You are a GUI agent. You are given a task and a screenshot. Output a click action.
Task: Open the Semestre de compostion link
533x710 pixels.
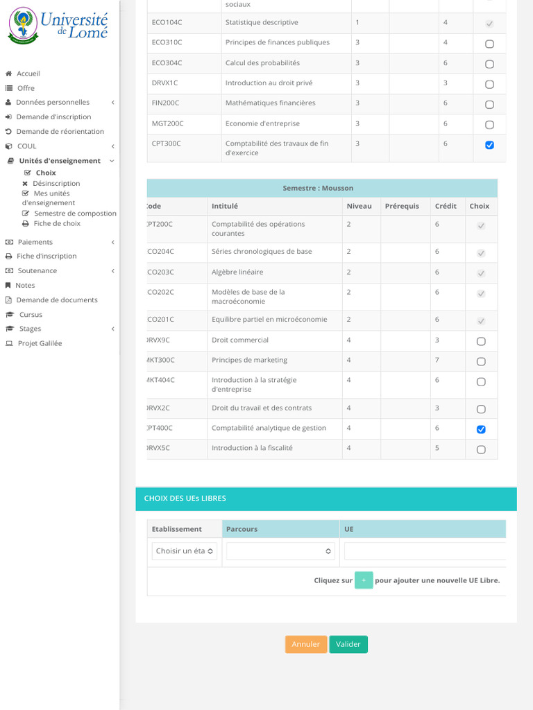pos(75,214)
